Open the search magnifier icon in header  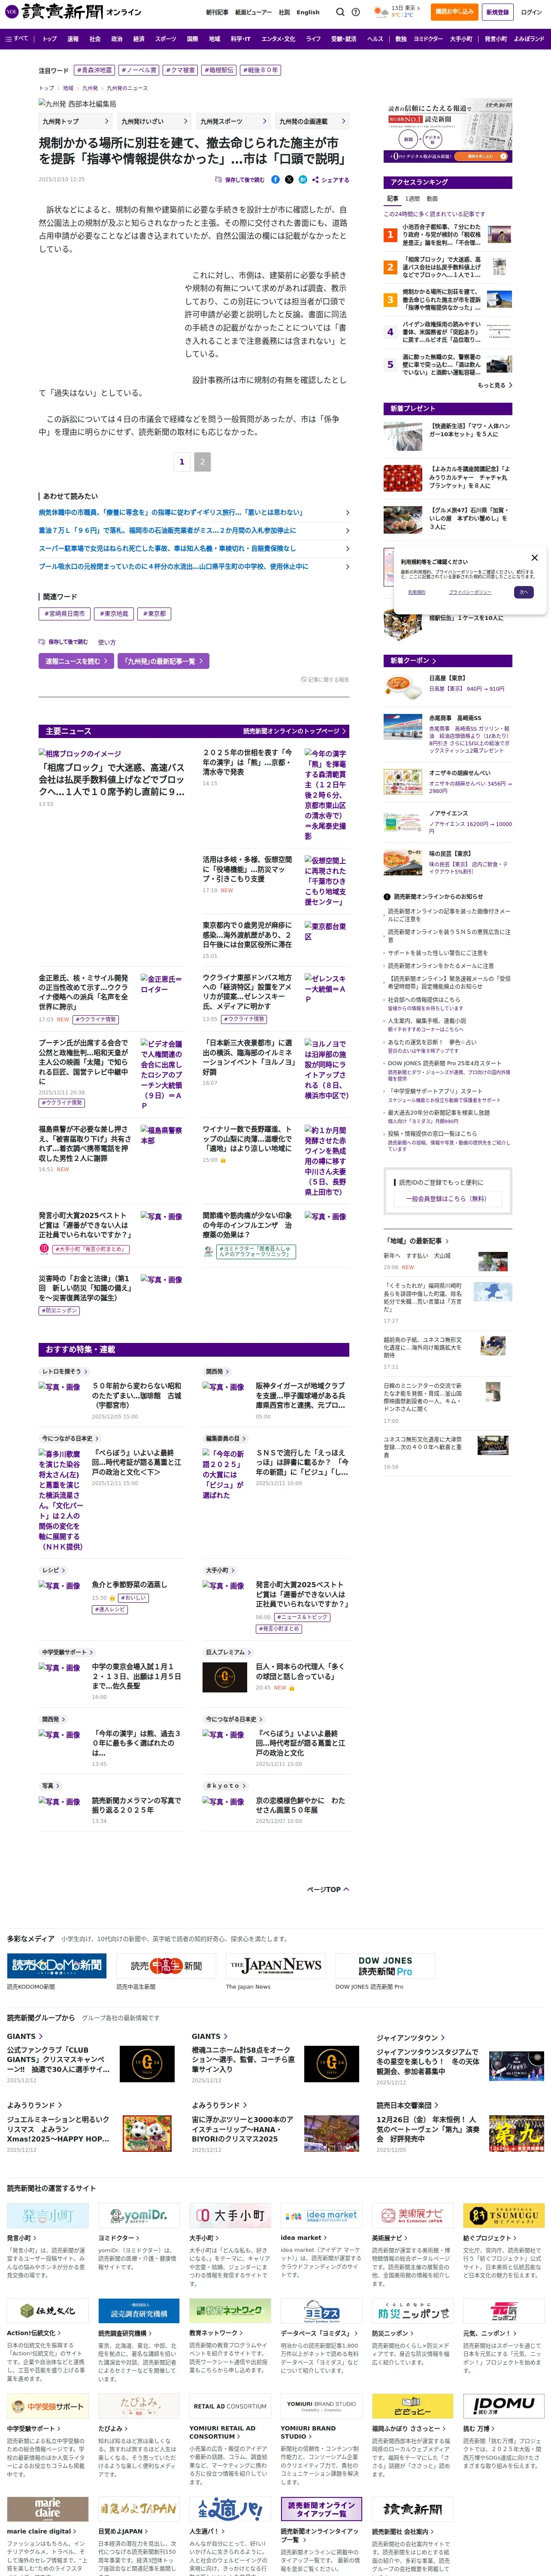pos(339,12)
